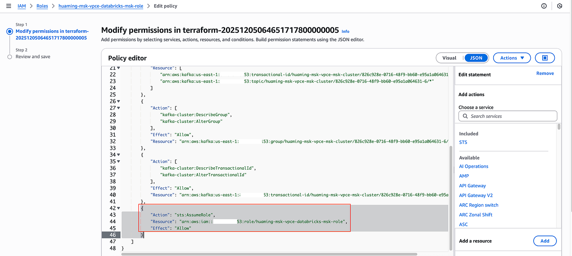Click Add button for a resource

[545, 241]
